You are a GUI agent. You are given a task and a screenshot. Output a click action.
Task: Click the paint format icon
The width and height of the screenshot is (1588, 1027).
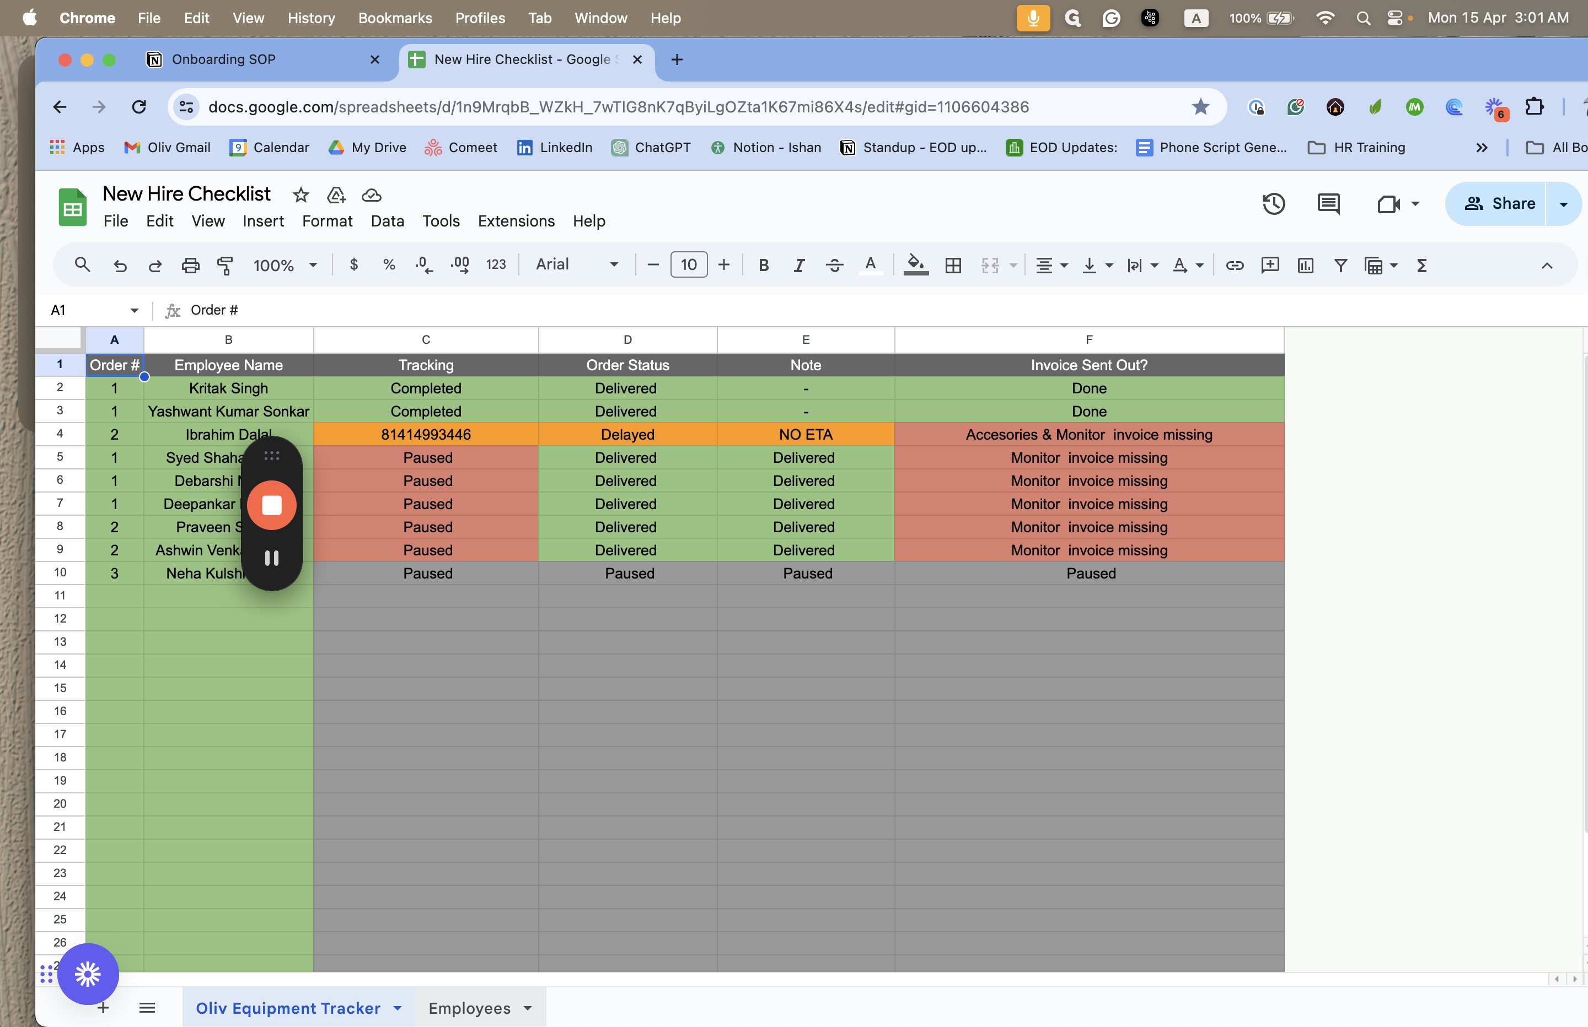pyautogui.click(x=225, y=266)
